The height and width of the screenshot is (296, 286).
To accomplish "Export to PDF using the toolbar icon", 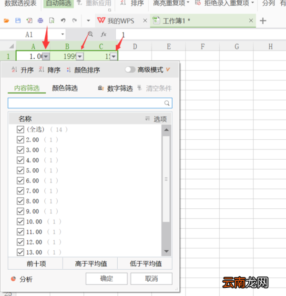I will [29, 20].
